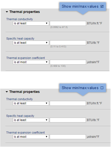This screenshot has height=147, width=111.
Task: Click upper Thermal expansion coefficient value field
Action: click(x=68, y=62)
